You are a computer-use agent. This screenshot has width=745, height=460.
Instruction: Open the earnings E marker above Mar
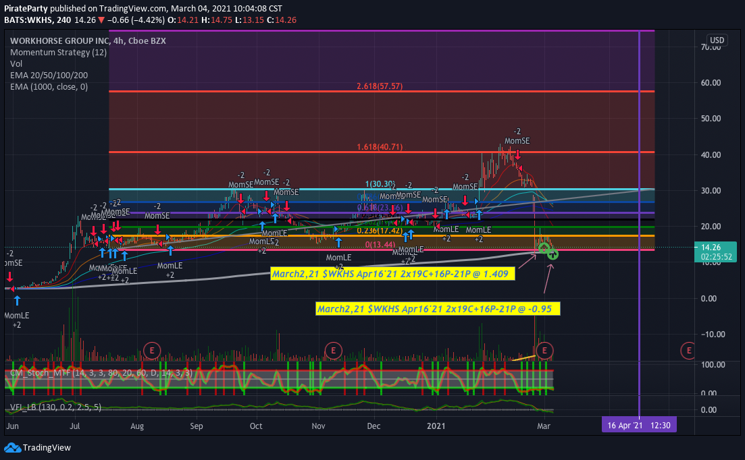coord(544,351)
